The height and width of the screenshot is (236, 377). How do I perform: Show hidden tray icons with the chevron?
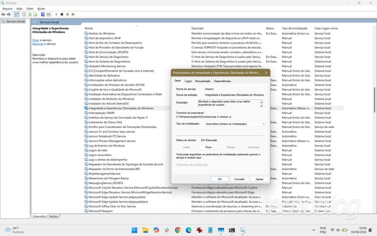point(314,230)
